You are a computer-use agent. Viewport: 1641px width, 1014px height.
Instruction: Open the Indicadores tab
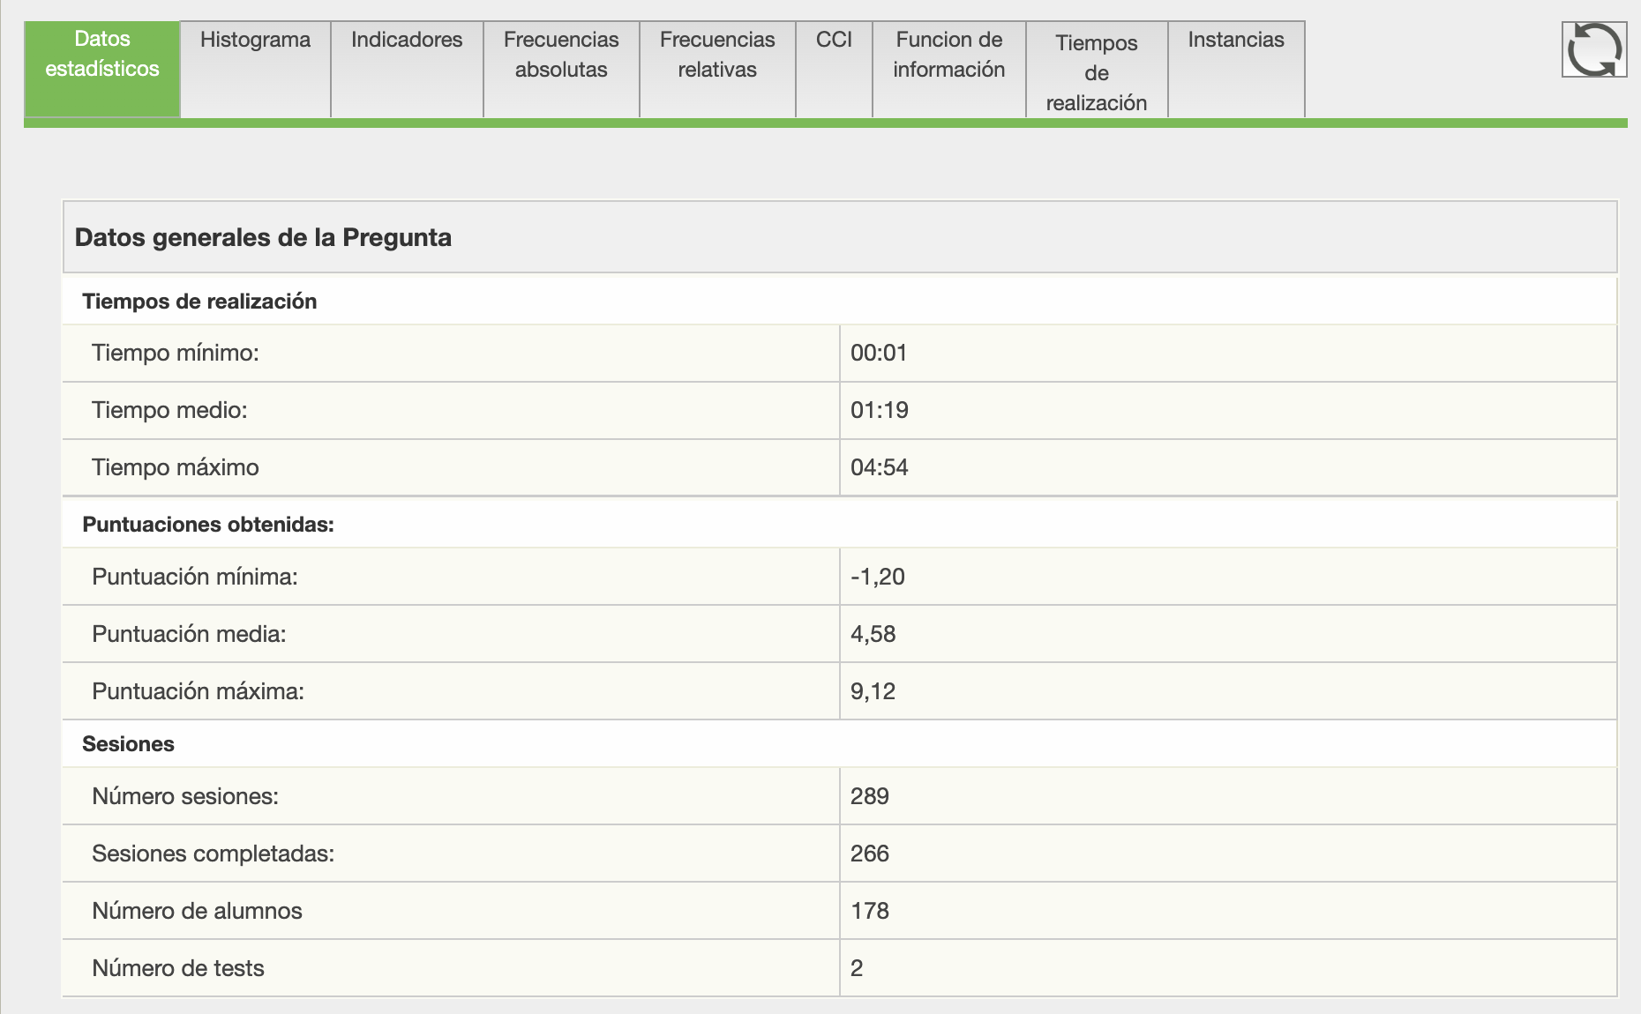[x=407, y=41]
